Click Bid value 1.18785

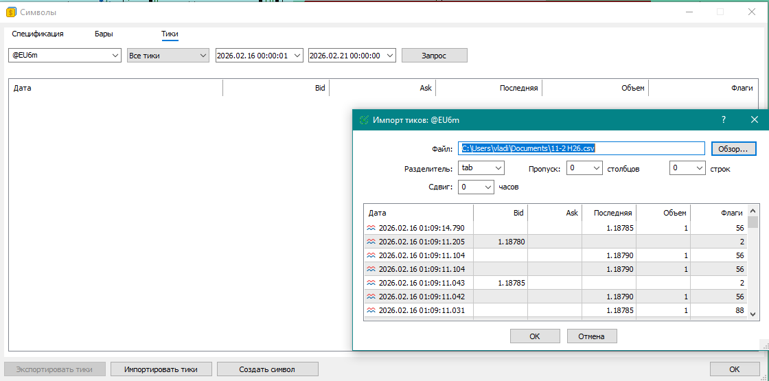[x=512, y=283]
